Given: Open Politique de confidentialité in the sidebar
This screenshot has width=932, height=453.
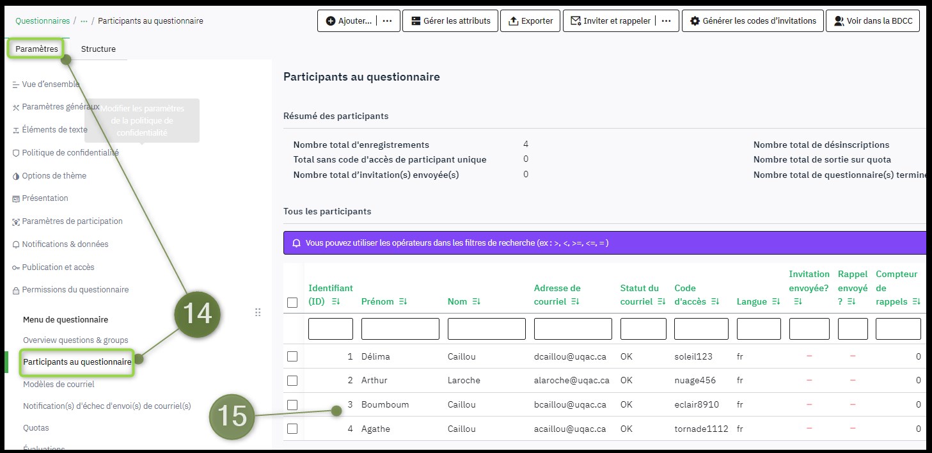Looking at the screenshot, I should pos(70,153).
